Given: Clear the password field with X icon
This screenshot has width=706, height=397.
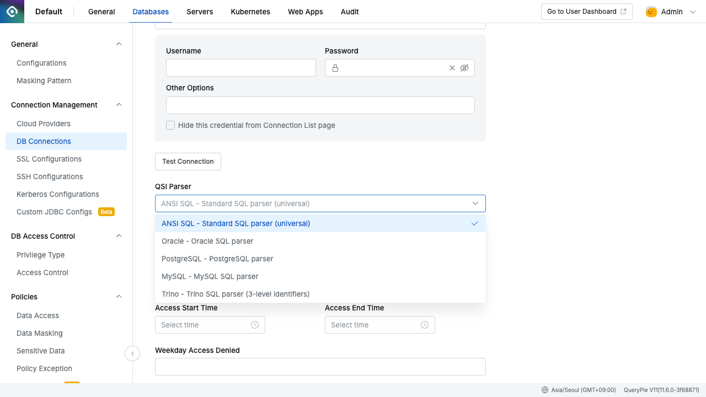Looking at the screenshot, I should (x=452, y=68).
